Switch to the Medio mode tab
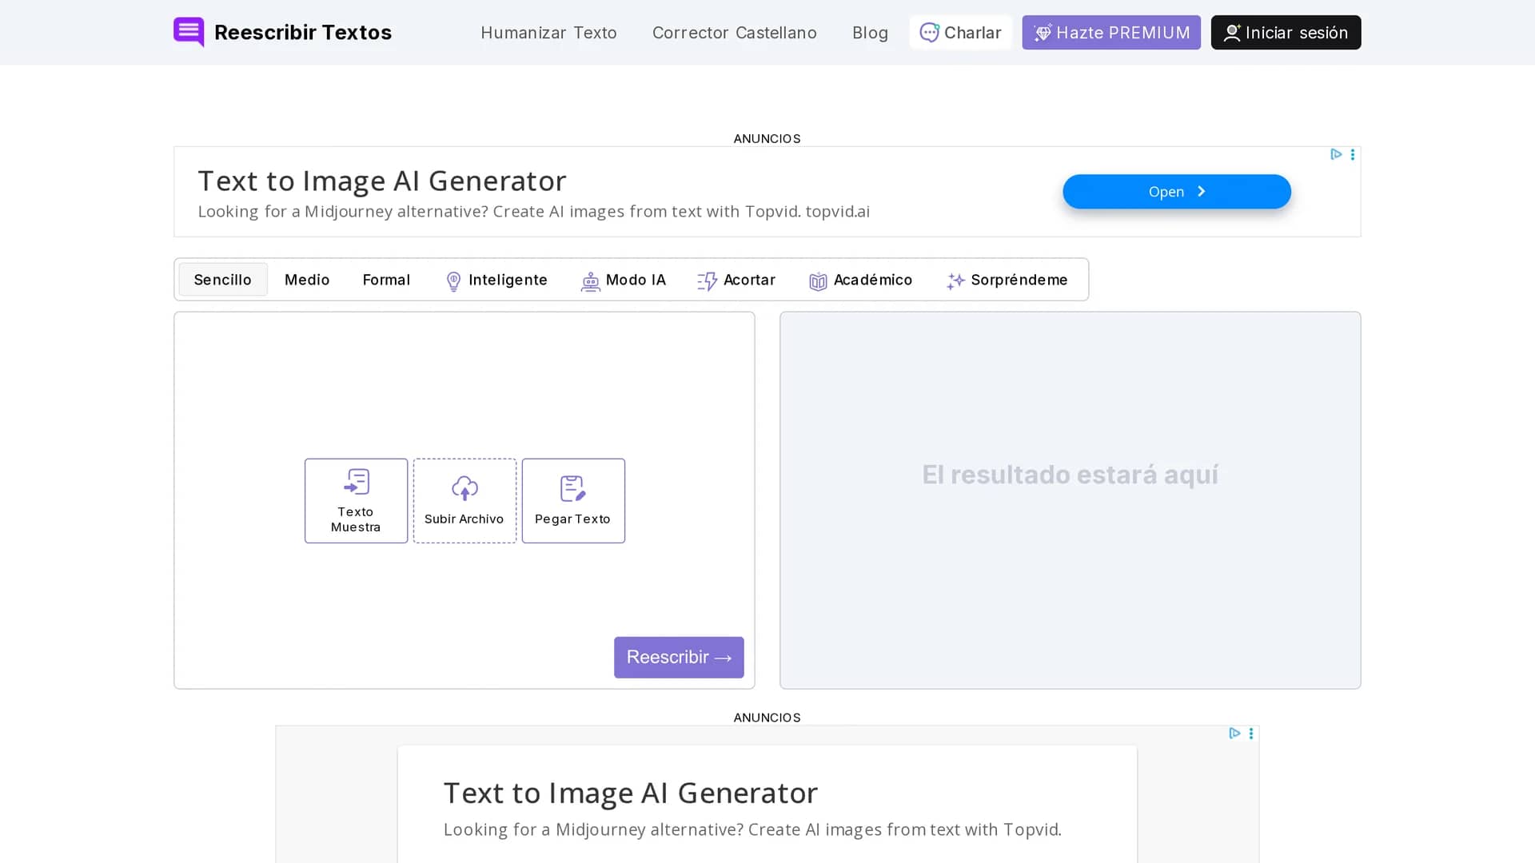Screen dimensions: 1535x863 (307, 280)
